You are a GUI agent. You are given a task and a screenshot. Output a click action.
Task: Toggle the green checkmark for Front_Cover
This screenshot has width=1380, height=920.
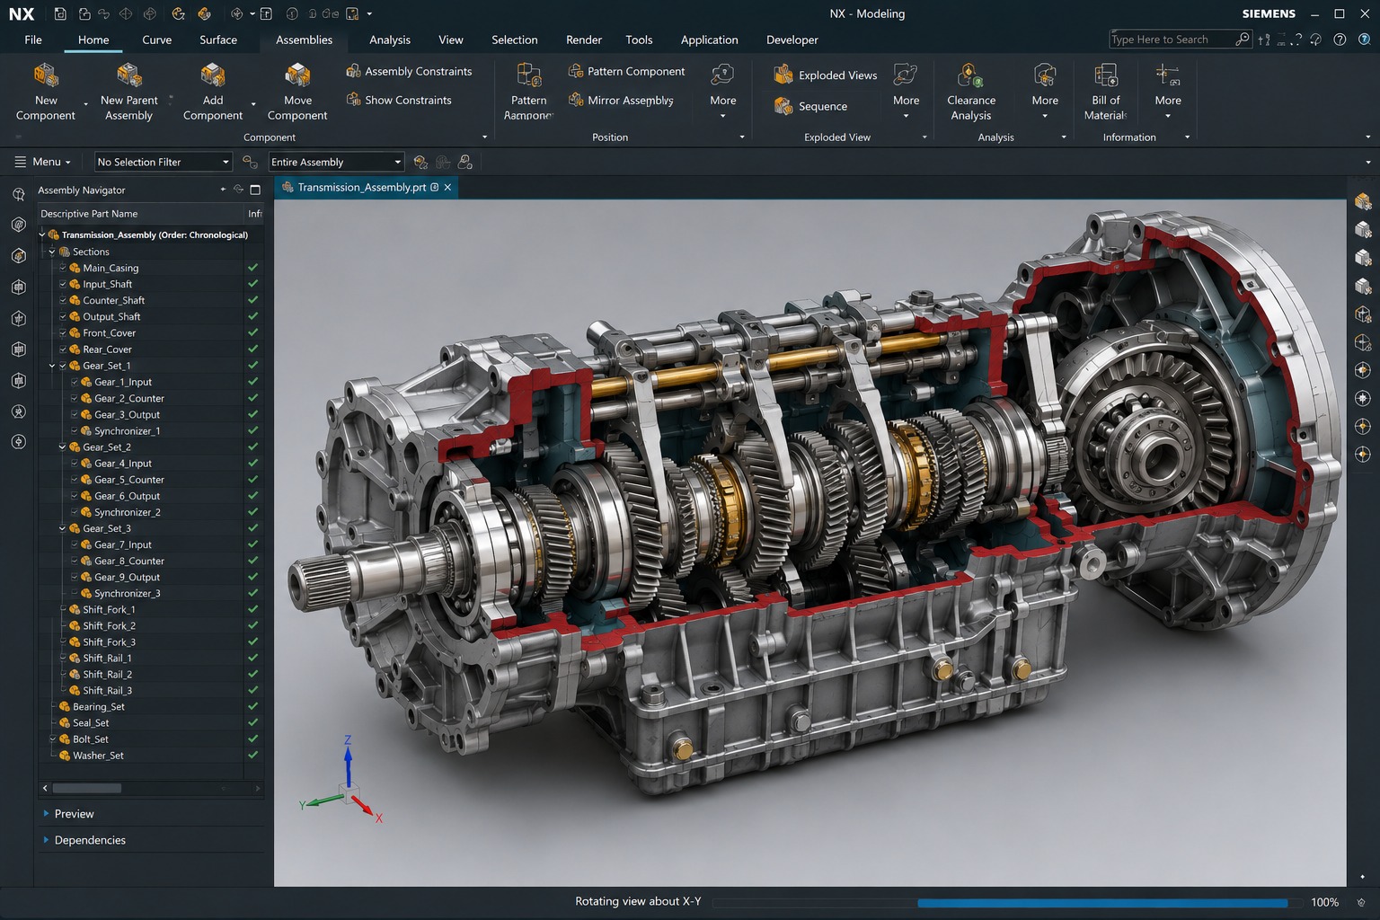tap(253, 332)
